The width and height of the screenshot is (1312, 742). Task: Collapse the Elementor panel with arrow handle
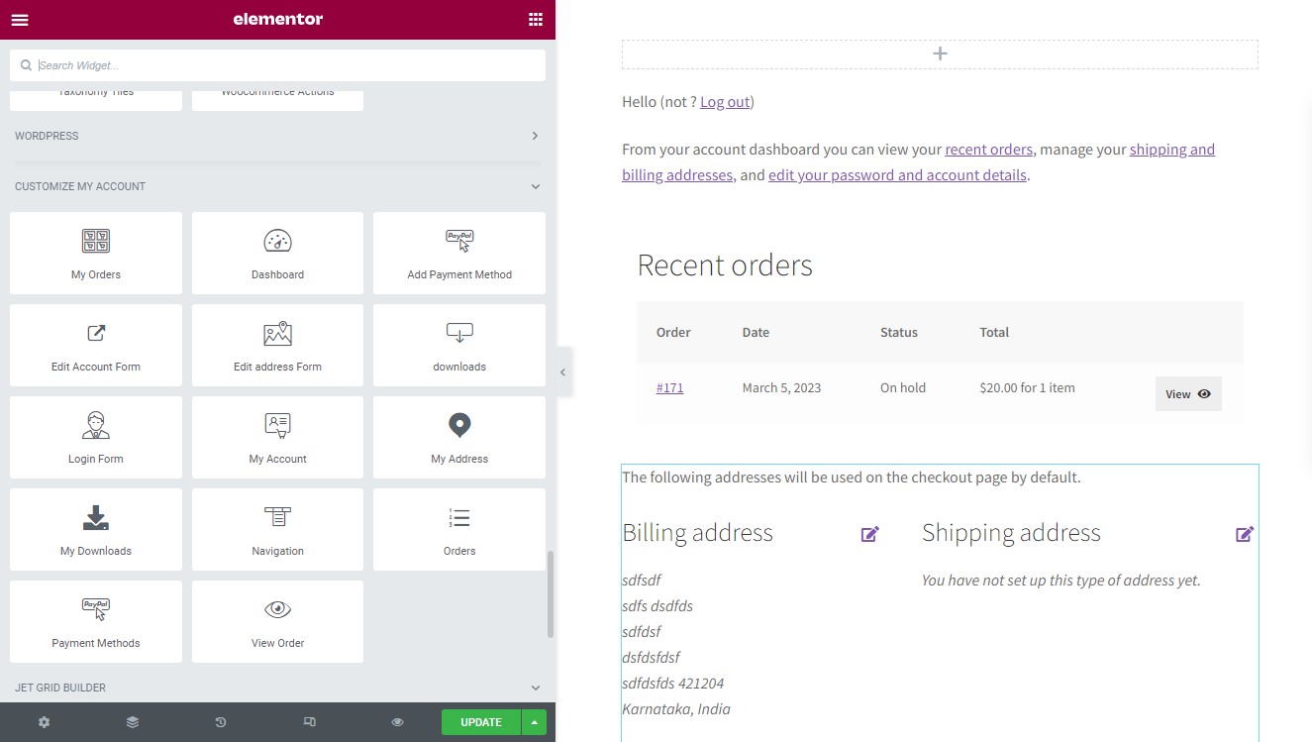(562, 372)
